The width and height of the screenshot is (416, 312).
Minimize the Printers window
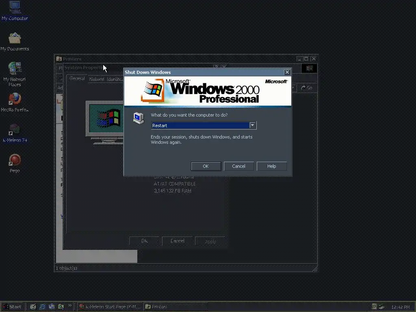(299, 59)
